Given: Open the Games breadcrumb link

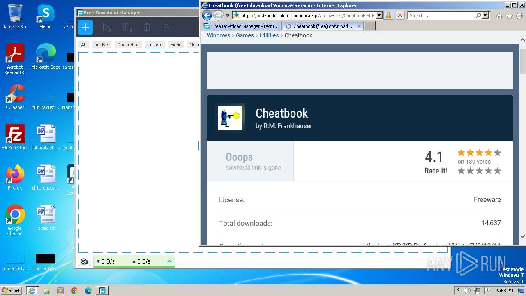Looking at the screenshot, I should (x=245, y=35).
